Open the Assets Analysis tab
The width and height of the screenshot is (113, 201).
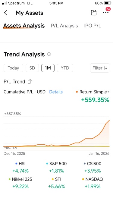(24, 26)
